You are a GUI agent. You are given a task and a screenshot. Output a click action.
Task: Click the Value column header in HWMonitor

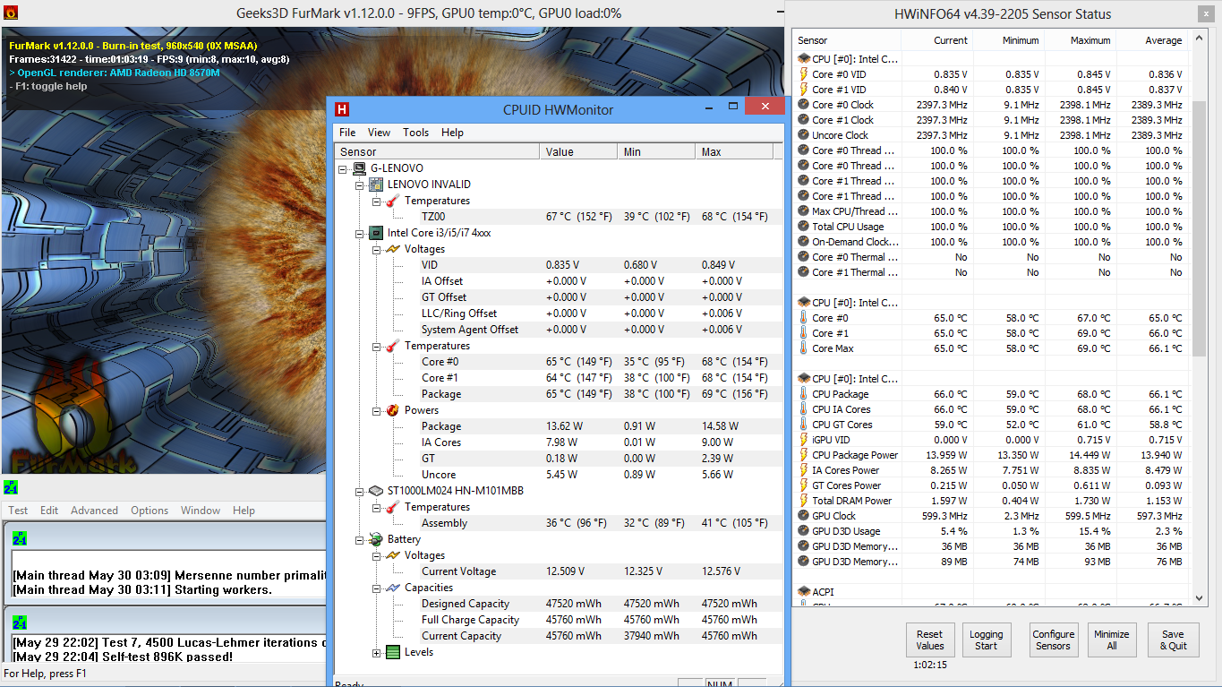click(x=579, y=151)
